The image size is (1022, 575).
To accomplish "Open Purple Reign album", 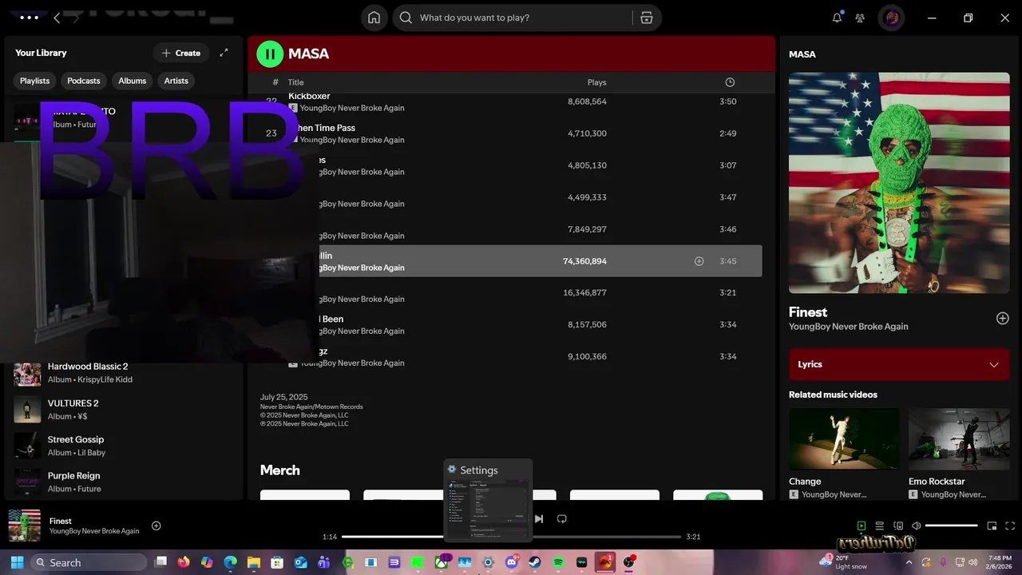I will click(x=124, y=482).
